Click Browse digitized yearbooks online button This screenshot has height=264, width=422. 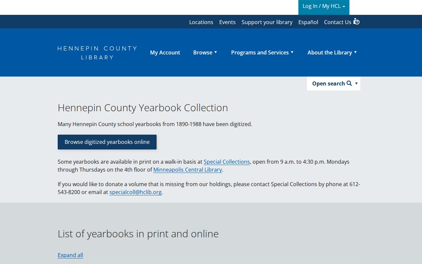[x=107, y=142]
